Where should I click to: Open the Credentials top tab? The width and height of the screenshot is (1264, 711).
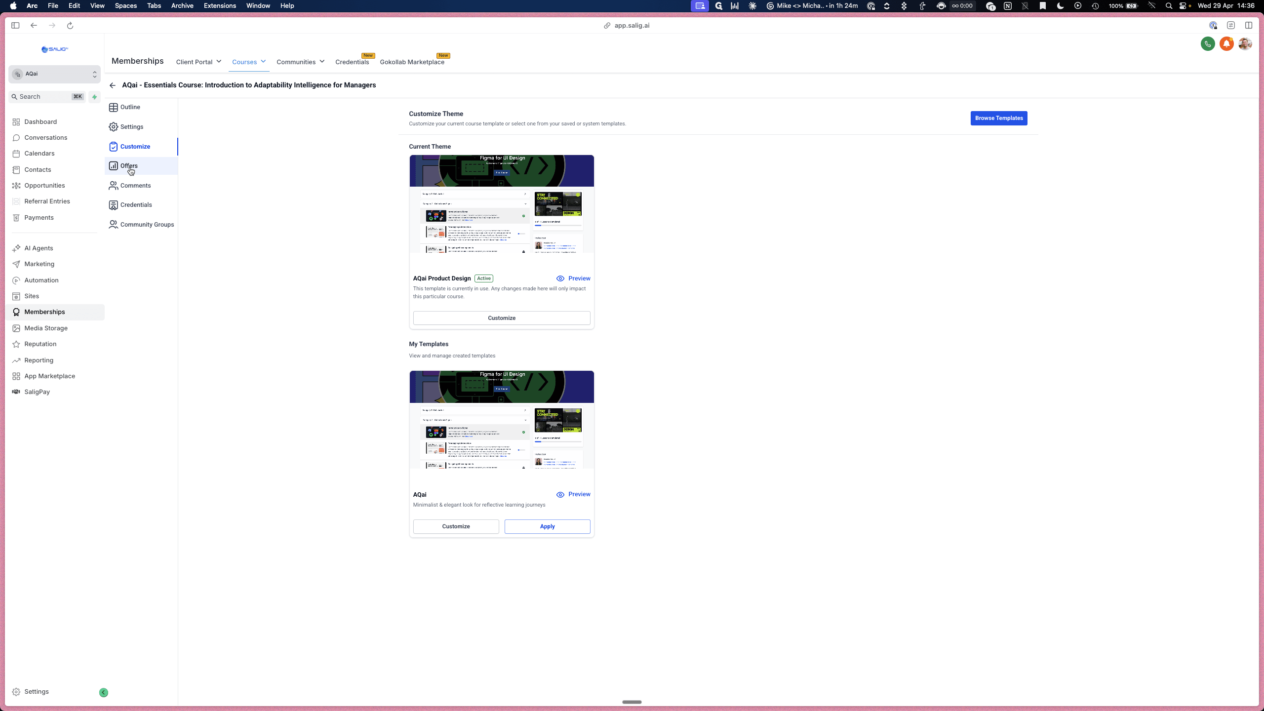point(352,62)
